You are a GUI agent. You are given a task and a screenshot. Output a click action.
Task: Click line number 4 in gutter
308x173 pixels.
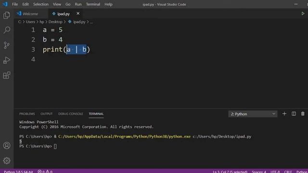(x=33, y=59)
